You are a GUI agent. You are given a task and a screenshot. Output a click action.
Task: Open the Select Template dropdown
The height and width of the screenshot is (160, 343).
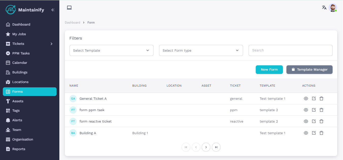coord(111,50)
